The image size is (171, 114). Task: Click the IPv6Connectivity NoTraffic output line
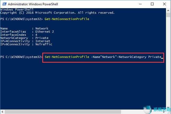[x=26, y=44]
